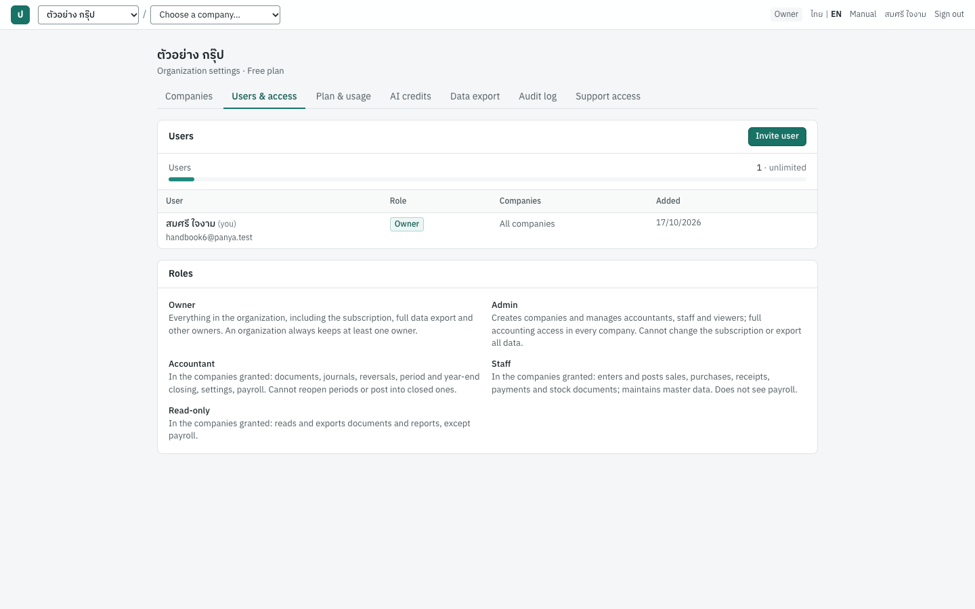The height and width of the screenshot is (609, 975).
Task: Click the user name สมศรี ใจงาม in table
Action: 190,223
